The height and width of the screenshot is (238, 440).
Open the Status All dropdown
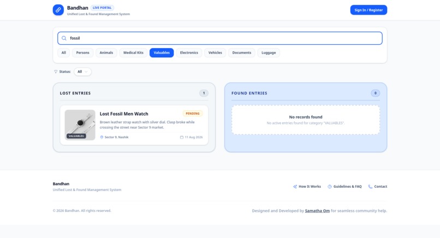(x=82, y=72)
